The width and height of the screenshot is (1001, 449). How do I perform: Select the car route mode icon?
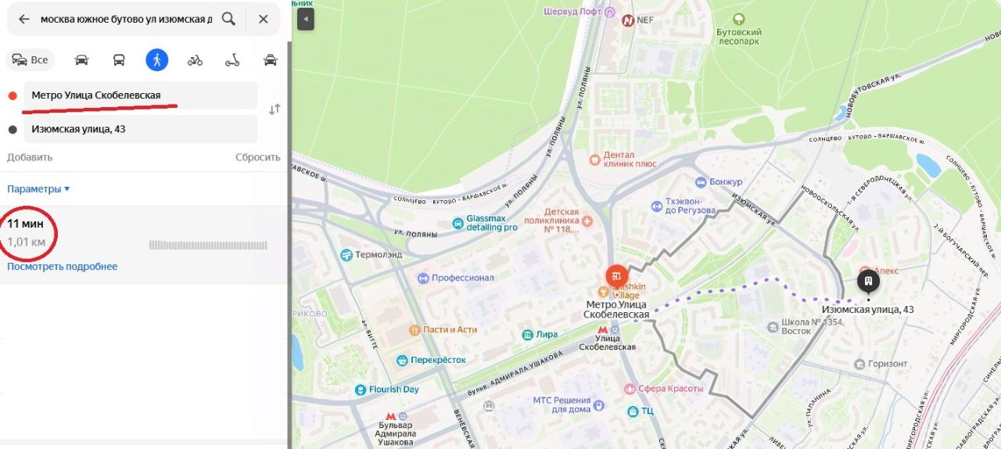click(81, 59)
